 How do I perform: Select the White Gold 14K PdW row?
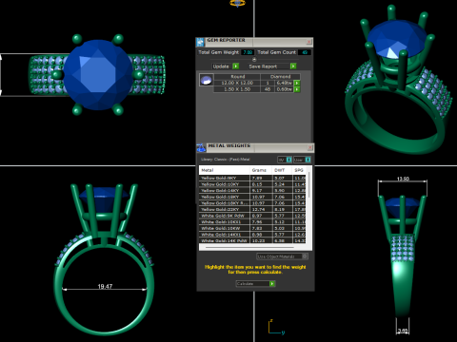click(252, 240)
